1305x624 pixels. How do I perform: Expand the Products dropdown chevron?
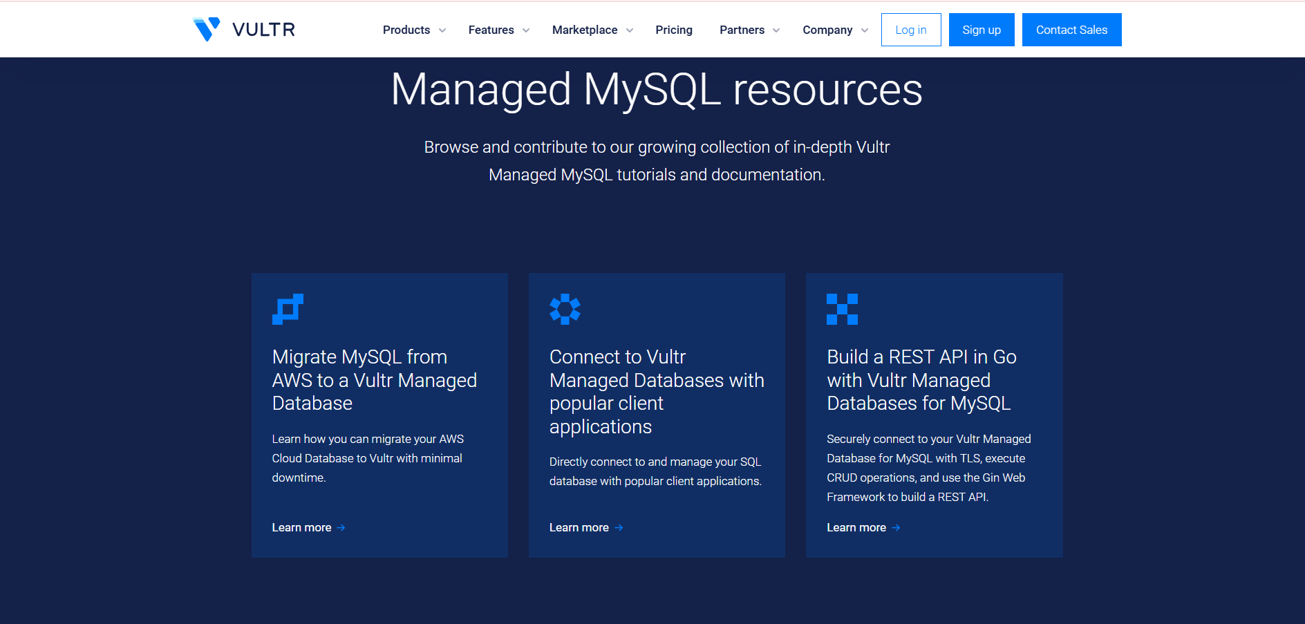tap(442, 30)
